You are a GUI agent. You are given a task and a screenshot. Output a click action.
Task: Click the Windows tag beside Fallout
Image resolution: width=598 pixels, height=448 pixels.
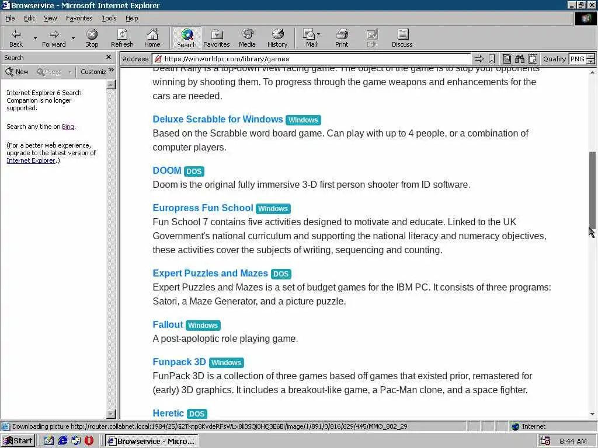[203, 325]
